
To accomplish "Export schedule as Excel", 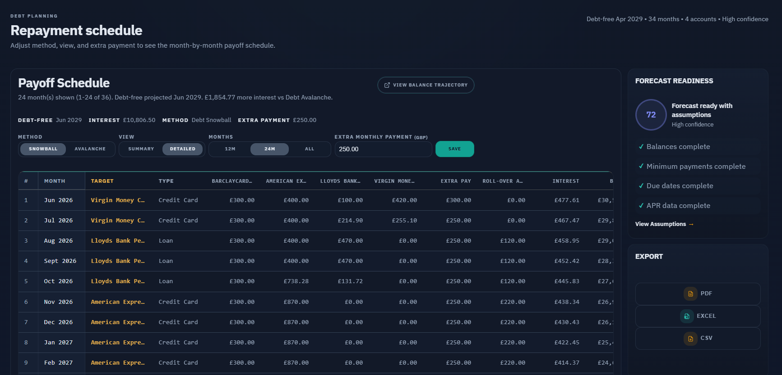I will 698,316.
